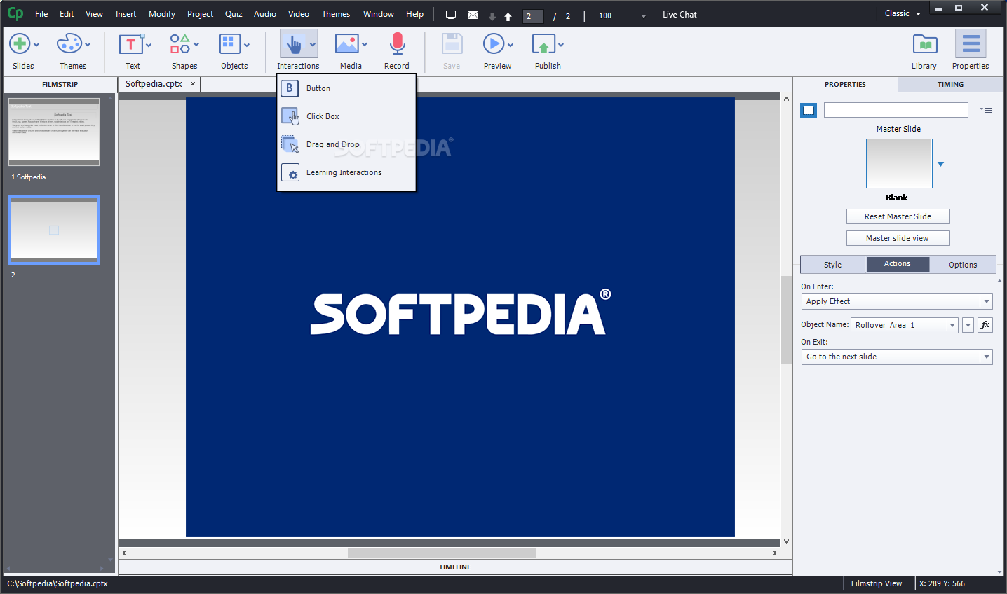This screenshot has width=1007, height=594.
Task: Open the Object Name Rollover_Area_1 dropdown
Action: [905, 325]
